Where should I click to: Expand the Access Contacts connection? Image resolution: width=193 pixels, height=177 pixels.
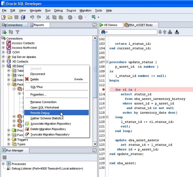[3, 43]
